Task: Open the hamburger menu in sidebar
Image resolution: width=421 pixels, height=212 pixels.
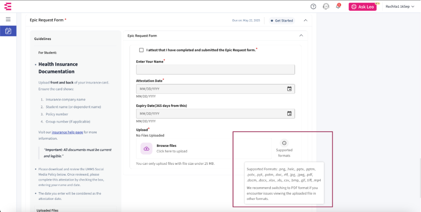Action: (x=8, y=19)
